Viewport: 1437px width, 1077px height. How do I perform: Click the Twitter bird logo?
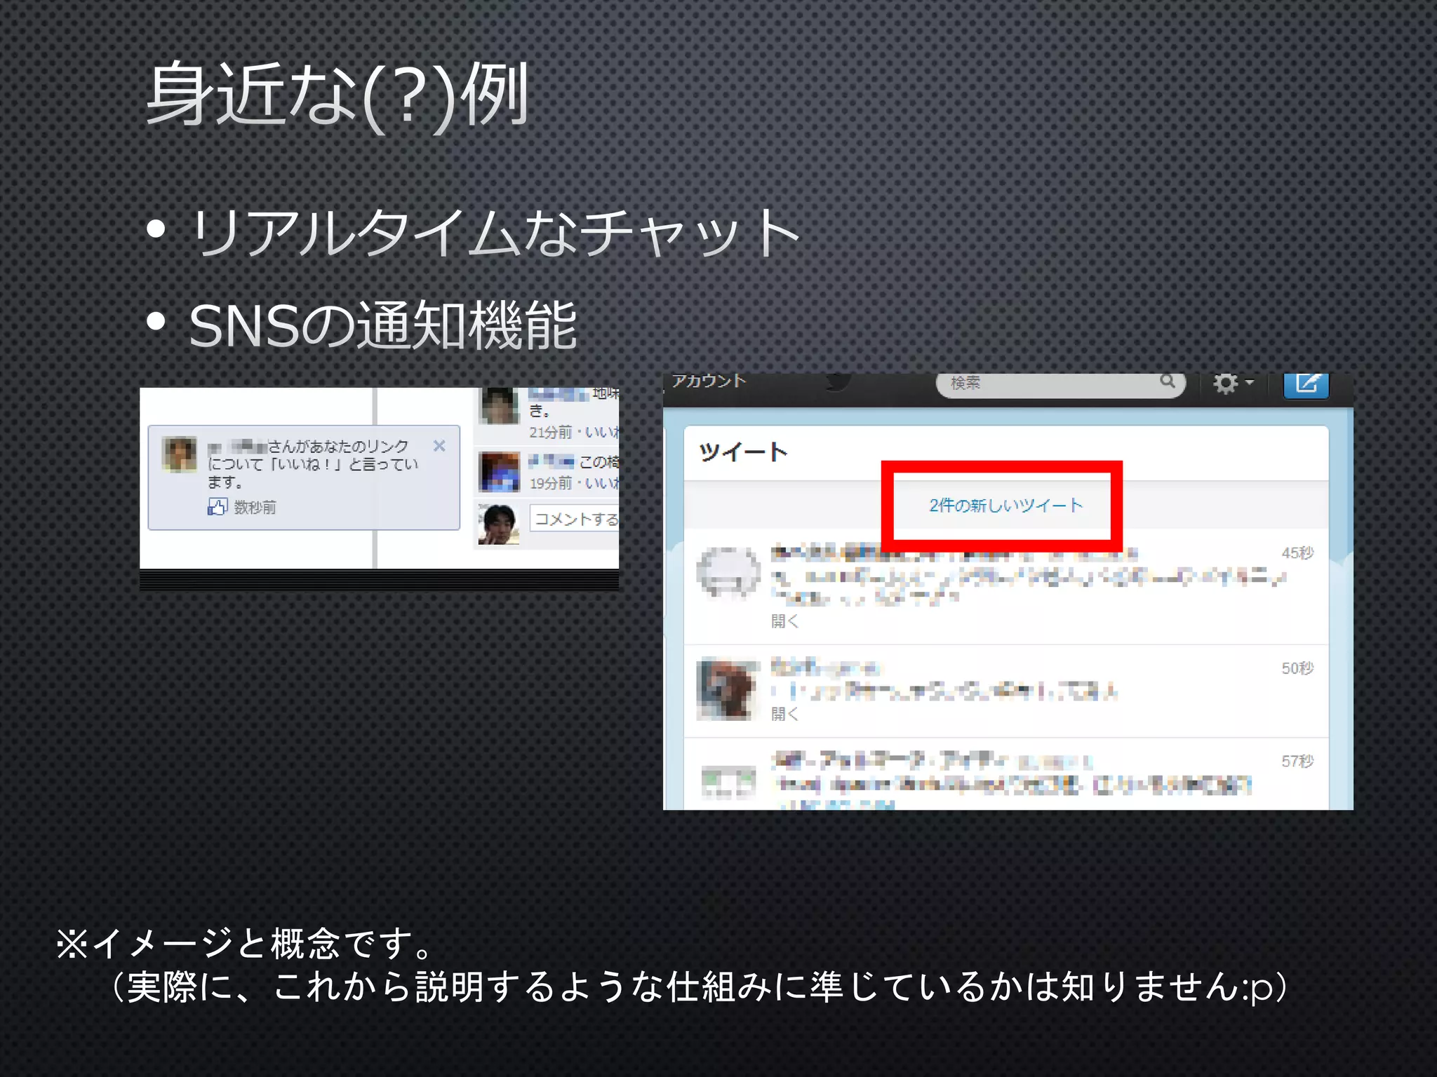(838, 382)
